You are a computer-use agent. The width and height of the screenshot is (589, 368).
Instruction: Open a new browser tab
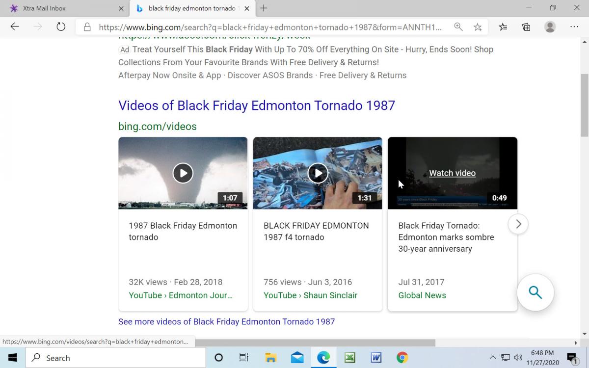[x=264, y=8]
